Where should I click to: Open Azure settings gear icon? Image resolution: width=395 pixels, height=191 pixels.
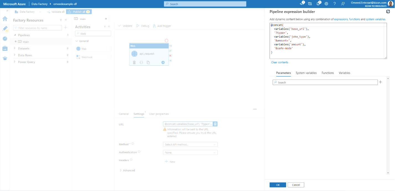pos(326,4)
